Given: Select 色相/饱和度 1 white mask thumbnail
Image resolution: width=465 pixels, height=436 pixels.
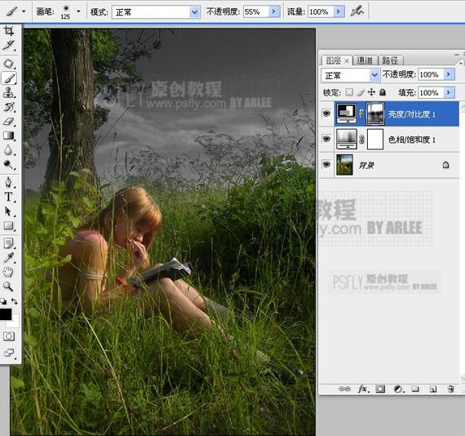Looking at the screenshot, I should coord(375,139).
